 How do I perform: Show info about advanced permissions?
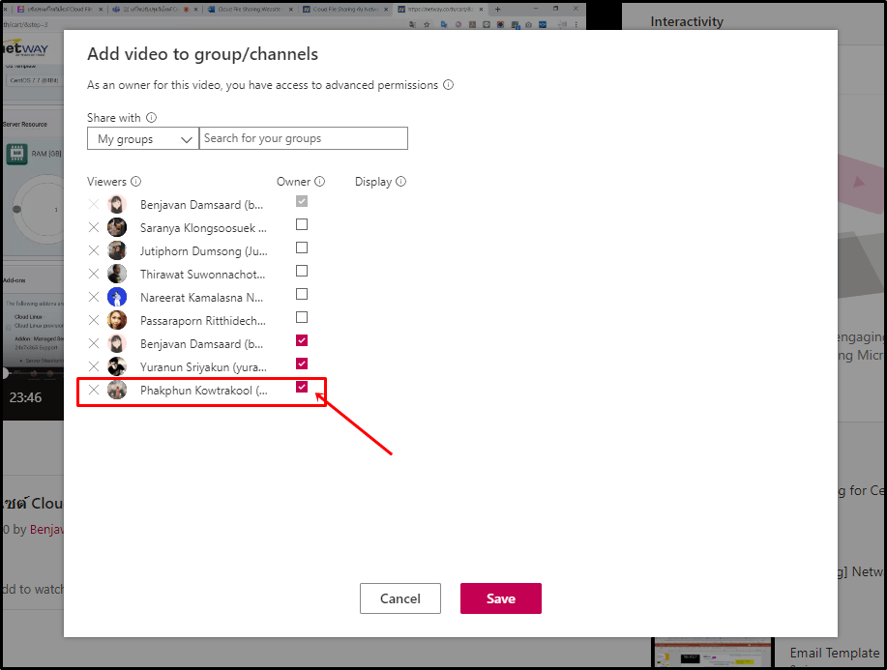coord(448,85)
